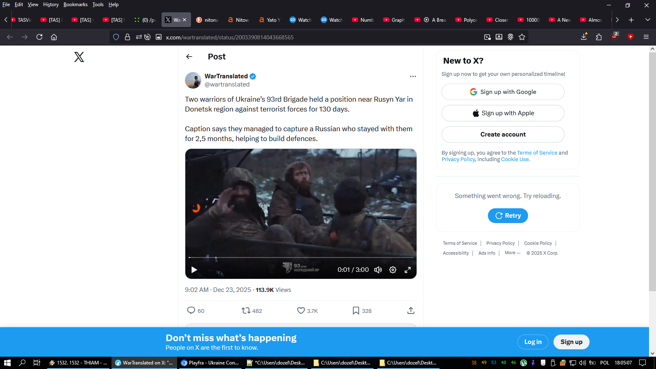Sign up with Apple
This screenshot has height=369, width=656.
(503, 113)
